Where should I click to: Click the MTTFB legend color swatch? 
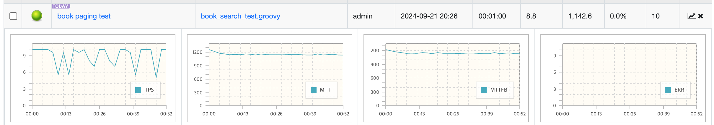click(x=484, y=90)
